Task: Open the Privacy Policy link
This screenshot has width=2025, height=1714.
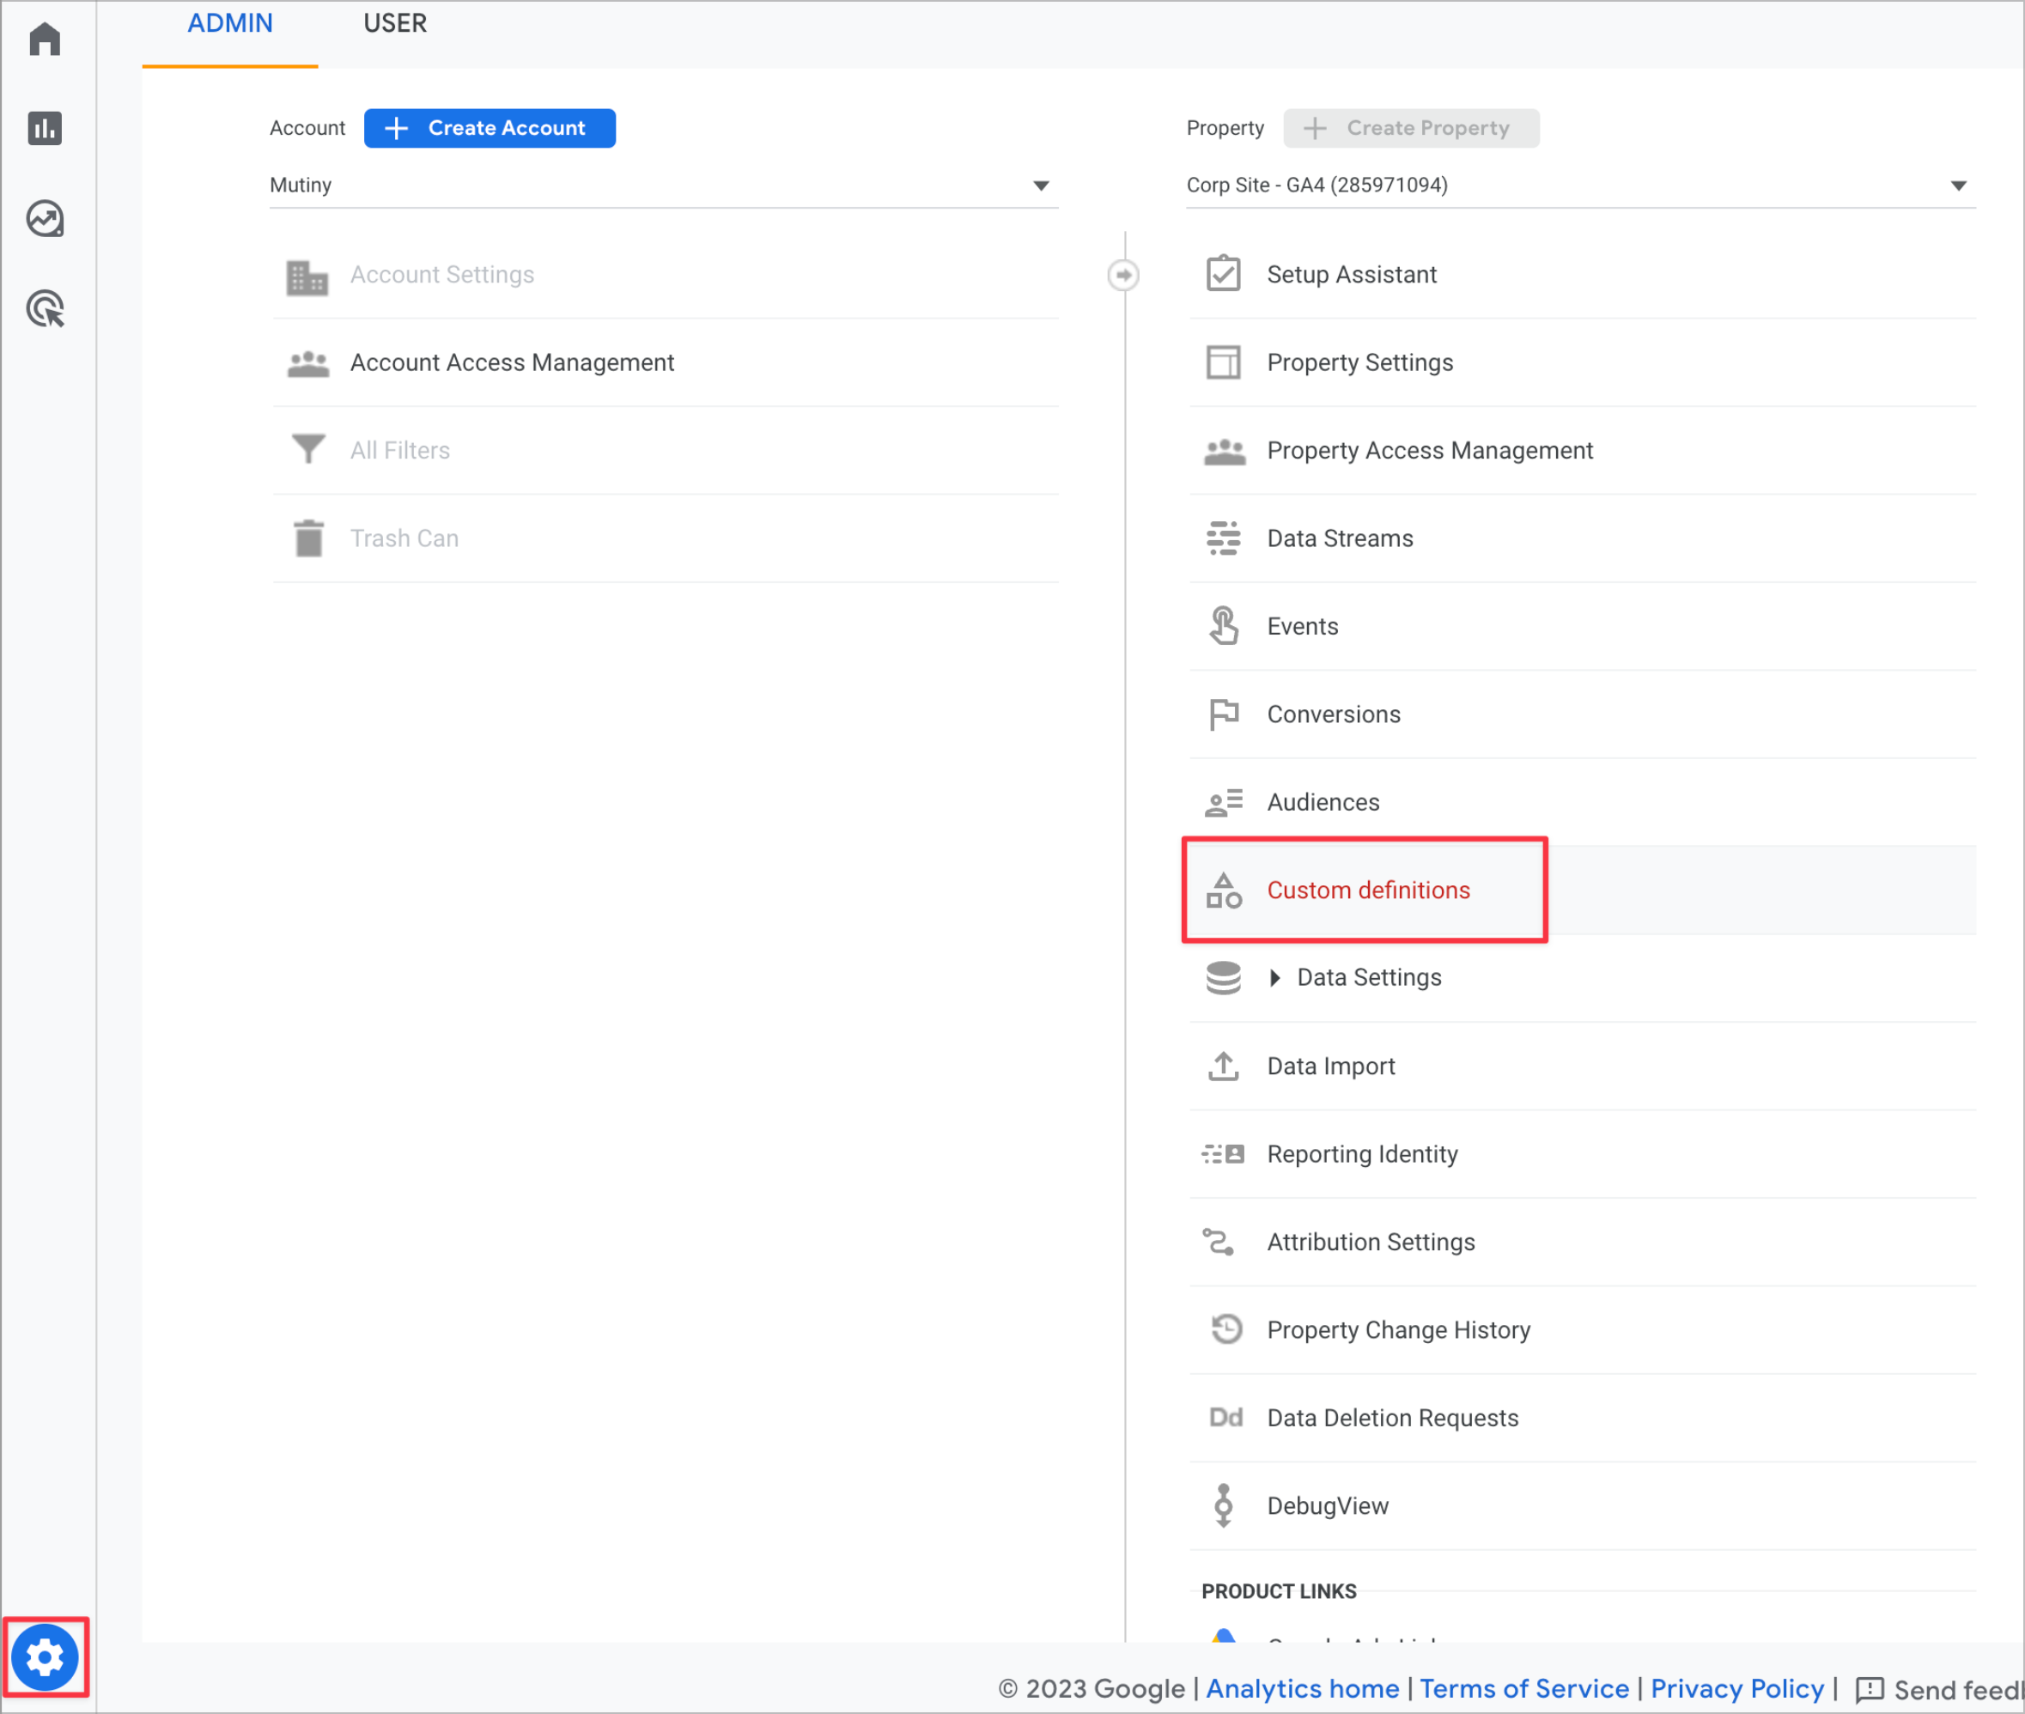Action: tap(1736, 1690)
